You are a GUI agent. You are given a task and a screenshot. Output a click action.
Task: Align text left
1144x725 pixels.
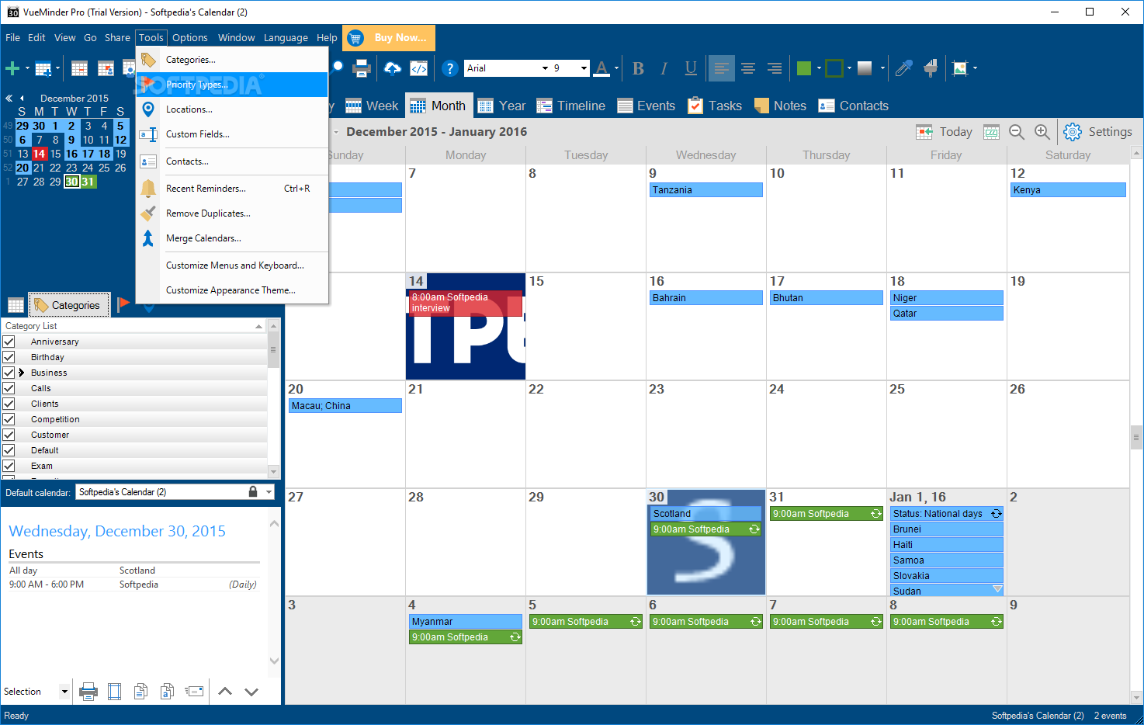(x=722, y=68)
